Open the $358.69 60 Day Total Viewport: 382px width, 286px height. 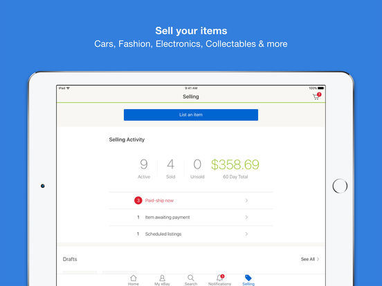[235, 169]
